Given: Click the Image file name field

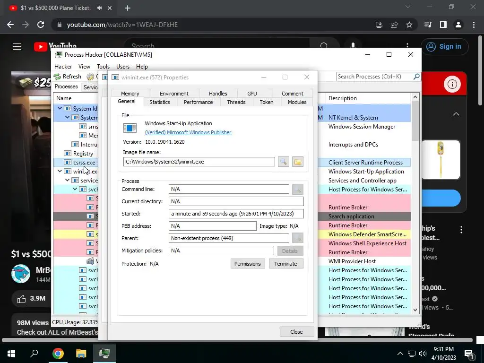Looking at the screenshot, I should pos(199,162).
